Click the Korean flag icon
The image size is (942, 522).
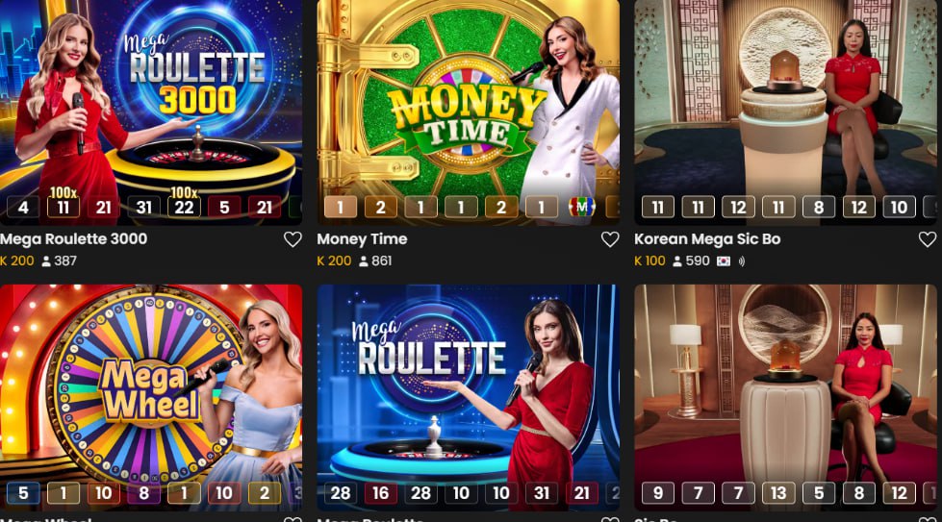[724, 261]
